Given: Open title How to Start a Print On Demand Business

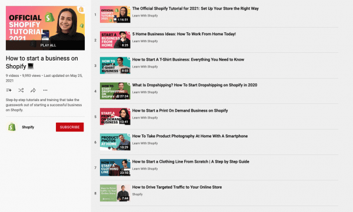Looking at the screenshot, I should tap(180, 110).
